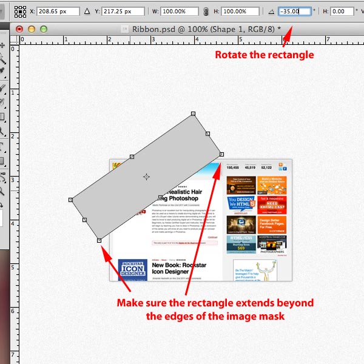Click the Ribbon.psd document proxy icon
The image size is (364, 364).
pos(124,29)
